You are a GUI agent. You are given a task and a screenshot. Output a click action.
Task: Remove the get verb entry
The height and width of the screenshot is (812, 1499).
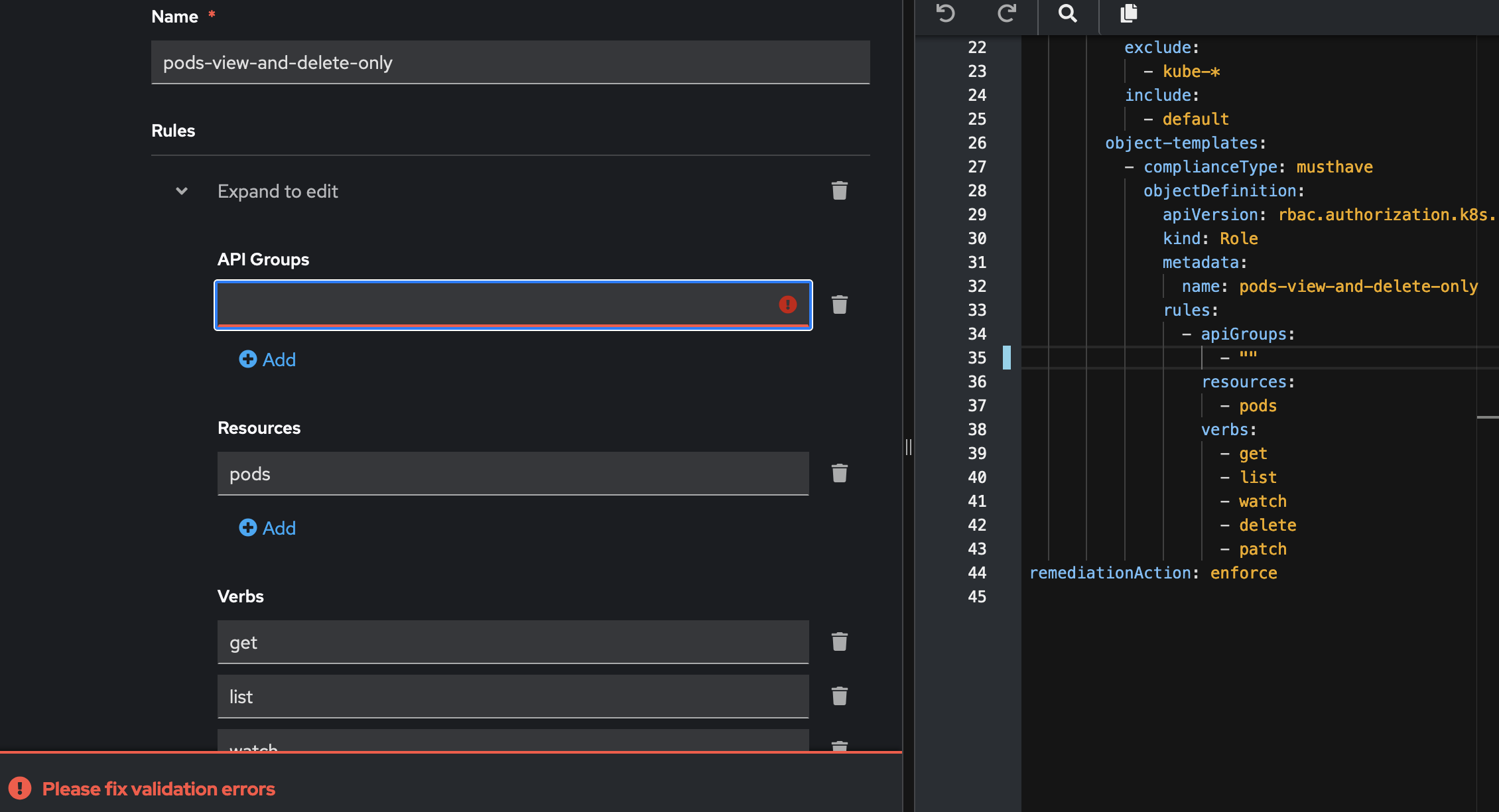click(x=839, y=642)
